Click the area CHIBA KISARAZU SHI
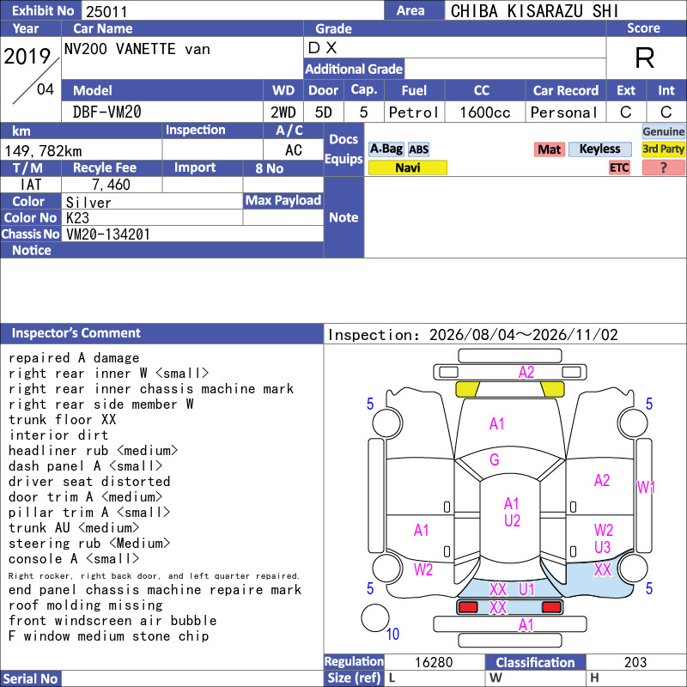The image size is (687, 687). [x=534, y=11]
